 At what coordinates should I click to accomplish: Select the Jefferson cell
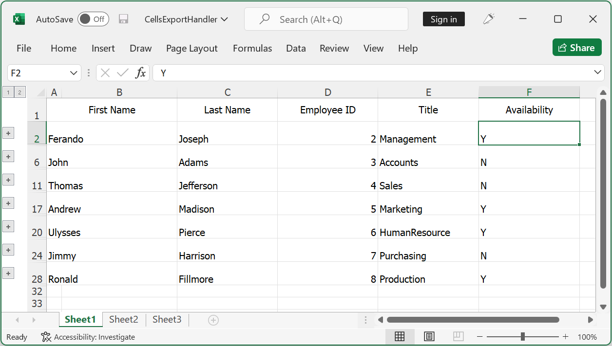pyautogui.click(x=227, y=180)
